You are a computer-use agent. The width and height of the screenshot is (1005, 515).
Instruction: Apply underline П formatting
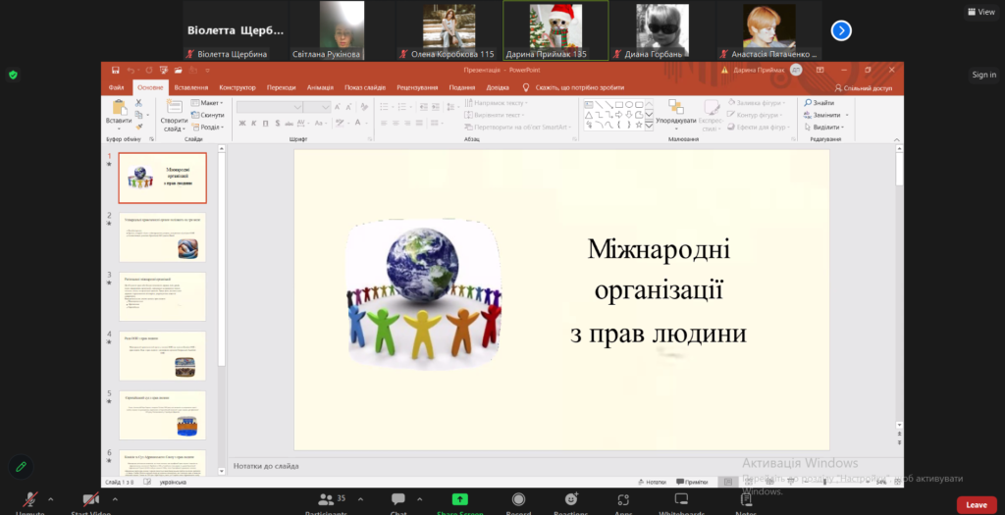(265, 123)
